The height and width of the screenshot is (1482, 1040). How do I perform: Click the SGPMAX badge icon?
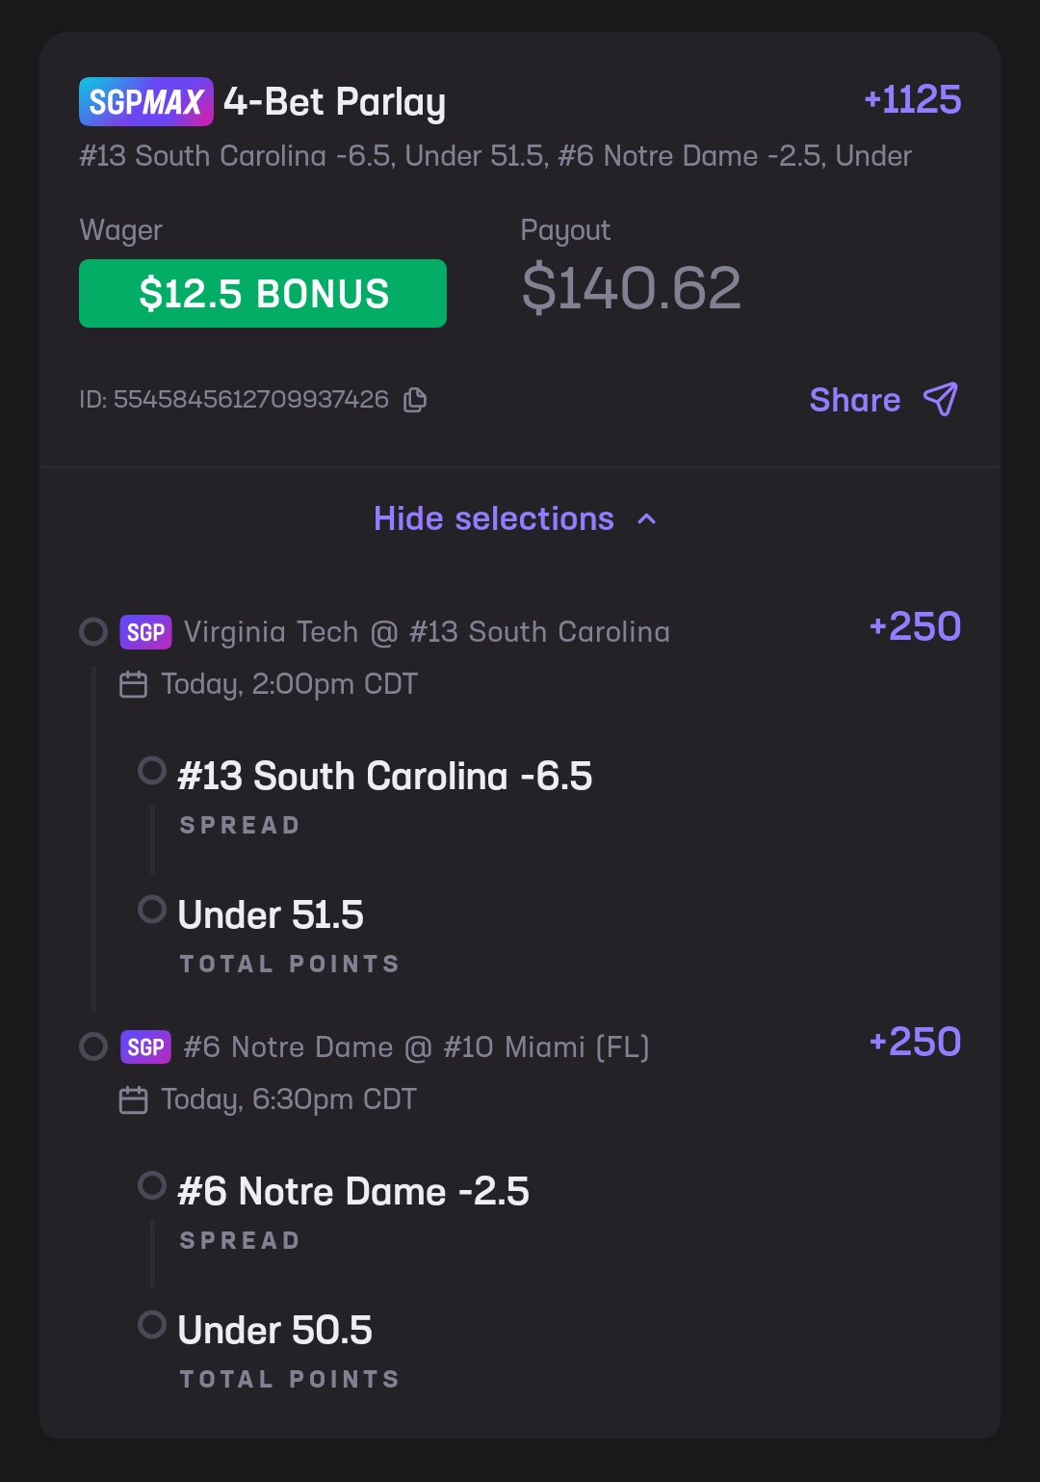pyautogui.click(x=146, y=101)
